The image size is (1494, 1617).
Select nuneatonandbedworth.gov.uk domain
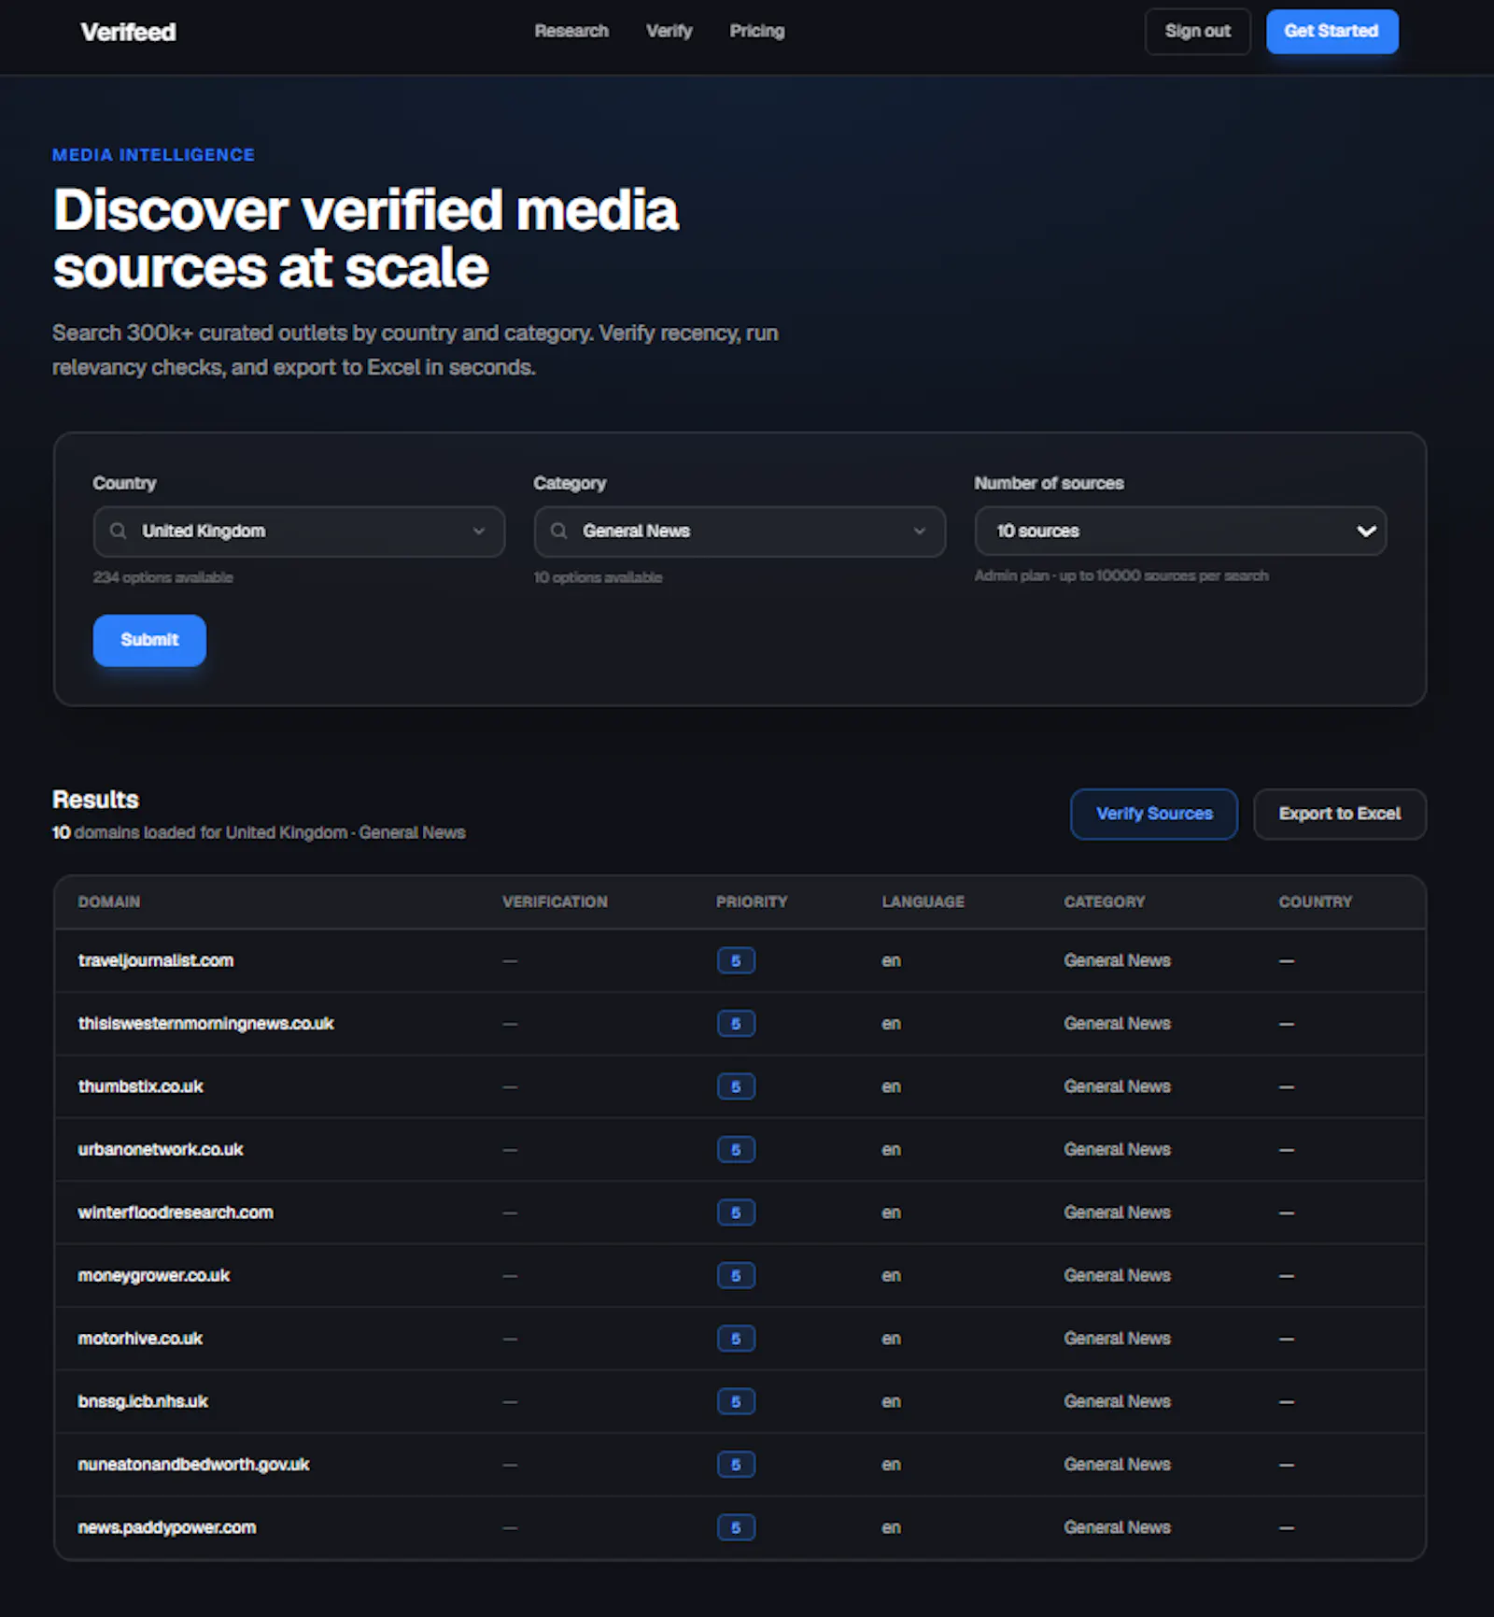point(193,1465)
